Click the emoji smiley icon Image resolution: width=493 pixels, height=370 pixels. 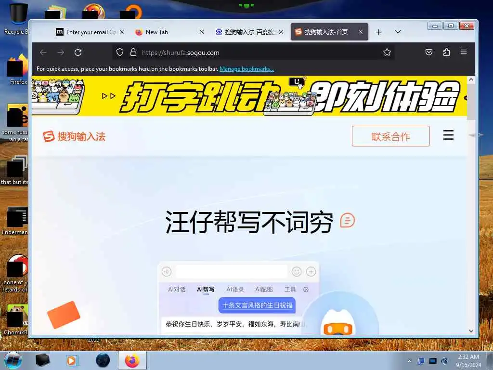click(x=297, y=272)
